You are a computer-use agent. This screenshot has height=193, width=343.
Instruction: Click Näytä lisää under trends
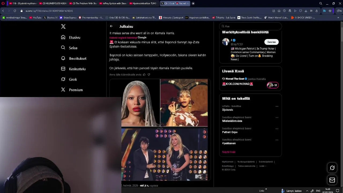(229, 152)
